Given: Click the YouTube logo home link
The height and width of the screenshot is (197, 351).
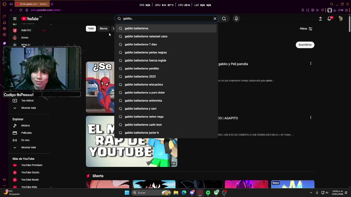Looking at the screenshot, I should point(30,19).
